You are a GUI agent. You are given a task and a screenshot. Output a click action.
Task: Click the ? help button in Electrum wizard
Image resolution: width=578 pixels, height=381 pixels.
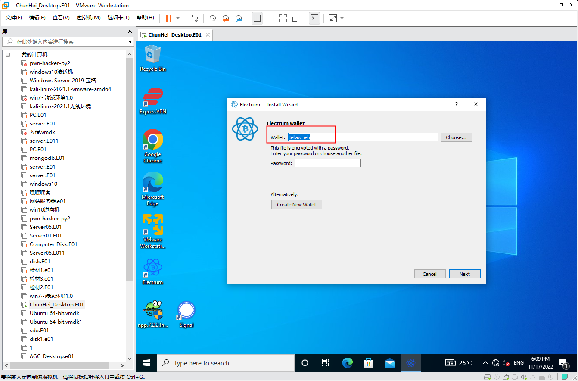(x=457, y=104)
